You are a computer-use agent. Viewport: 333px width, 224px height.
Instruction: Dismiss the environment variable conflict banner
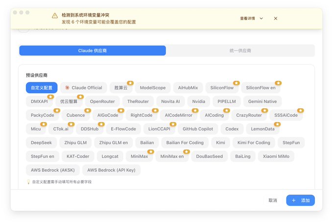pos(275,19)
